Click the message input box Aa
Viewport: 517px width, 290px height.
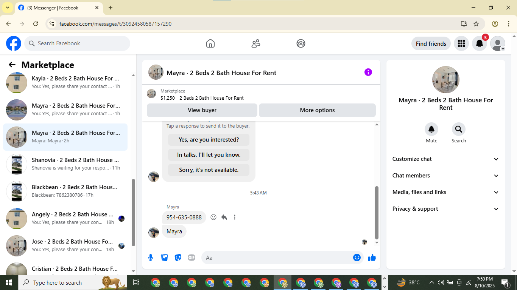(x=276, y=258)
